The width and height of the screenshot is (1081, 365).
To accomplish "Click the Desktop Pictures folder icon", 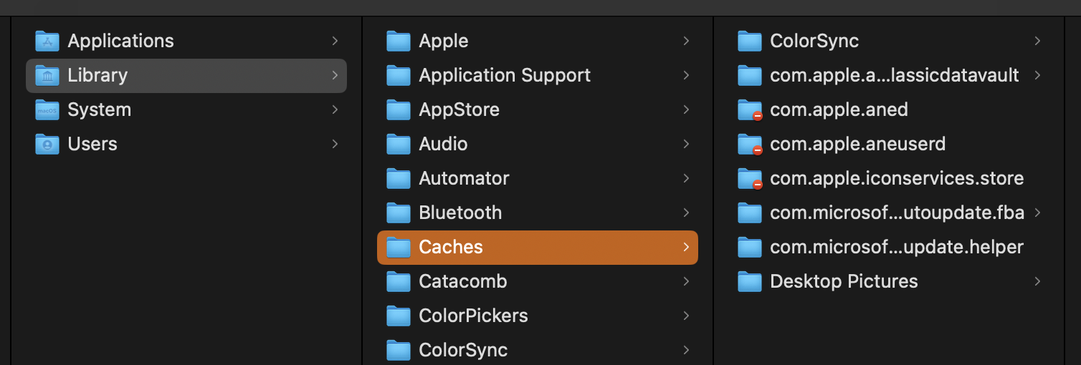I will click(x=750, y=281).
